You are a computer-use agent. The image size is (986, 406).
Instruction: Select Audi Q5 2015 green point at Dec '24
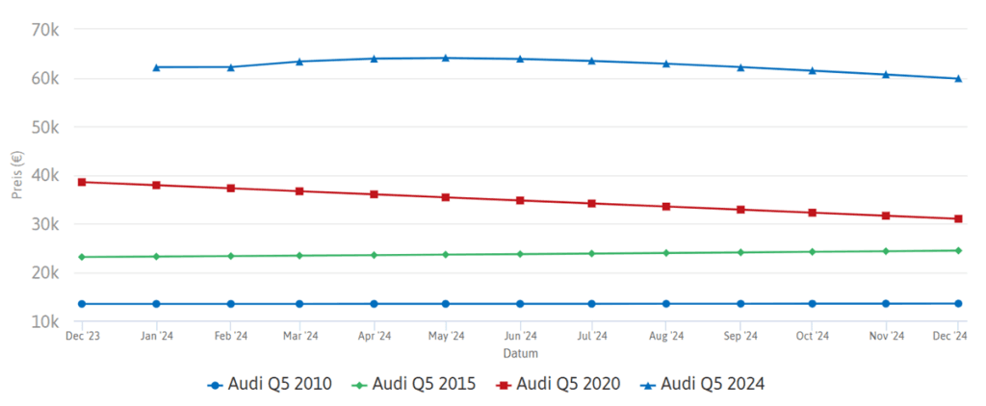pyautogui.click(x=958, y=251)
